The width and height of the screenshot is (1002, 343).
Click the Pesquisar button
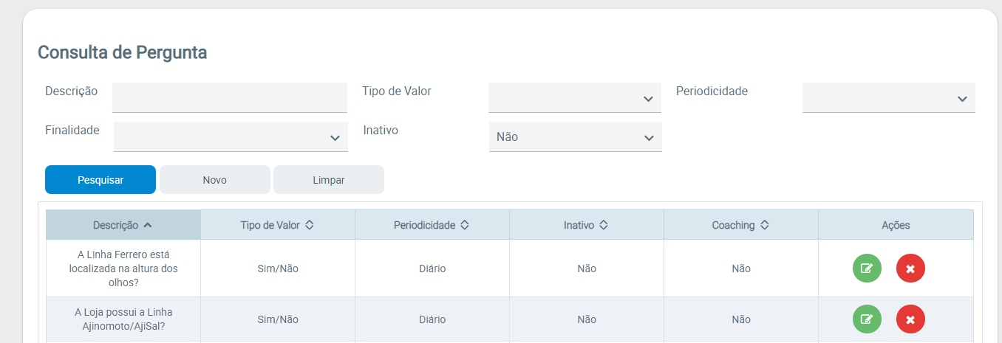(x=100, y=180)
